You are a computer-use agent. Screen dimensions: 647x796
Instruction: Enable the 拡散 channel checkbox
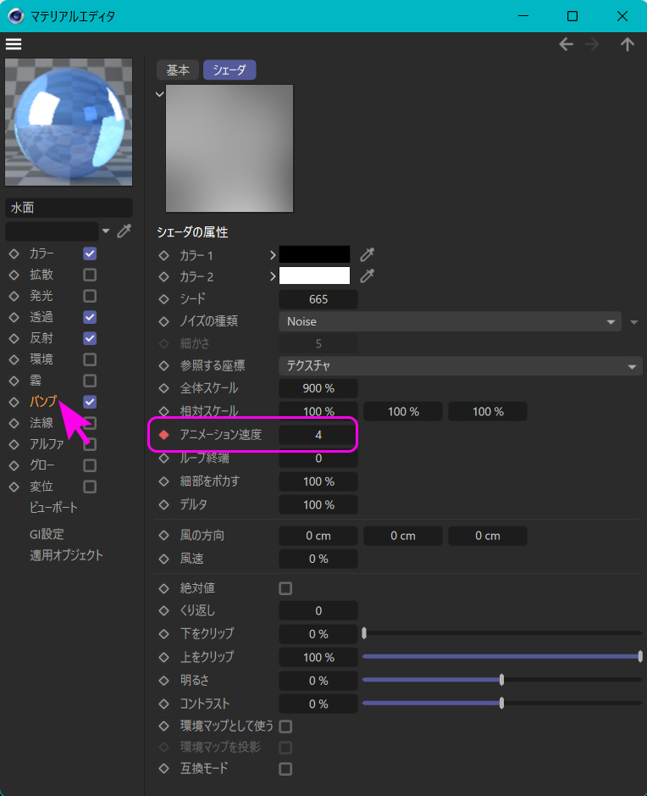90,275
